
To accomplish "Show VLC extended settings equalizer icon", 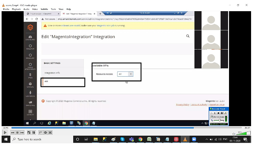I will click(x=34, y=133).
